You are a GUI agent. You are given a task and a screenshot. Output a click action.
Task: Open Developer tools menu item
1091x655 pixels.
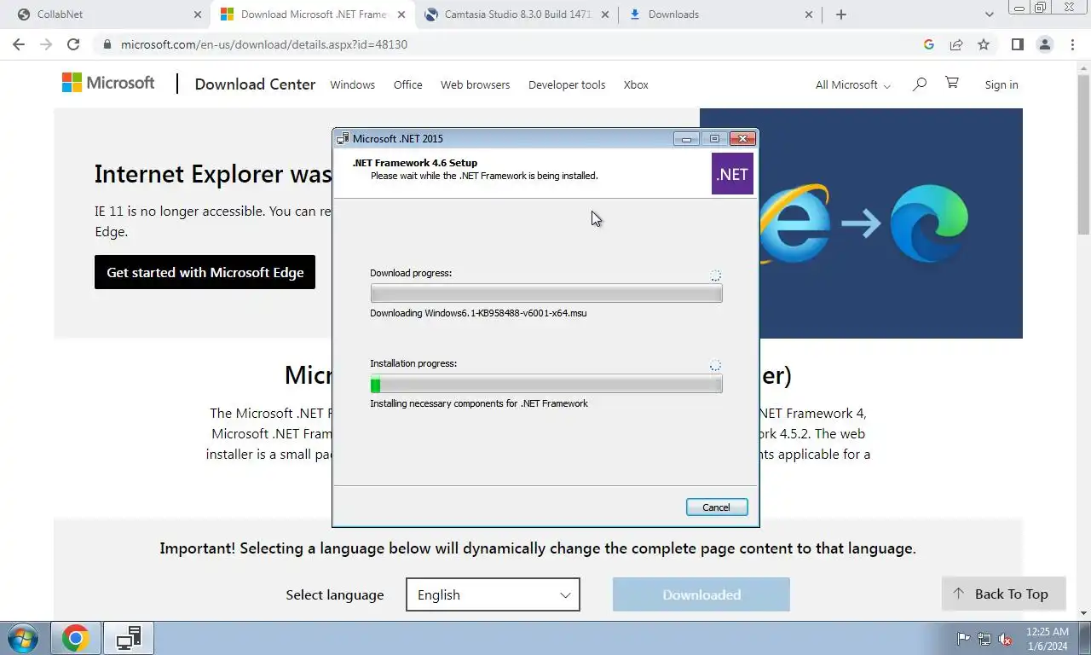pos(566,84)
